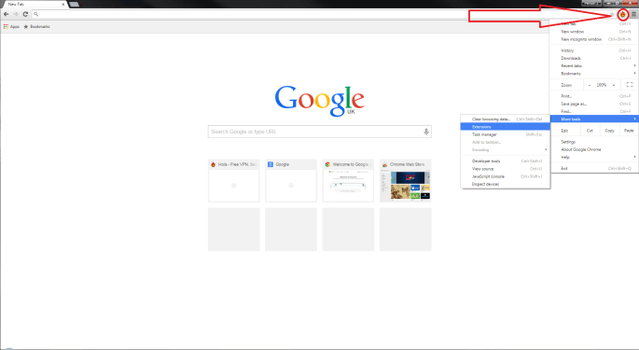
Task: Open JavaScript console from submenu
Action: tap(506, 176)
